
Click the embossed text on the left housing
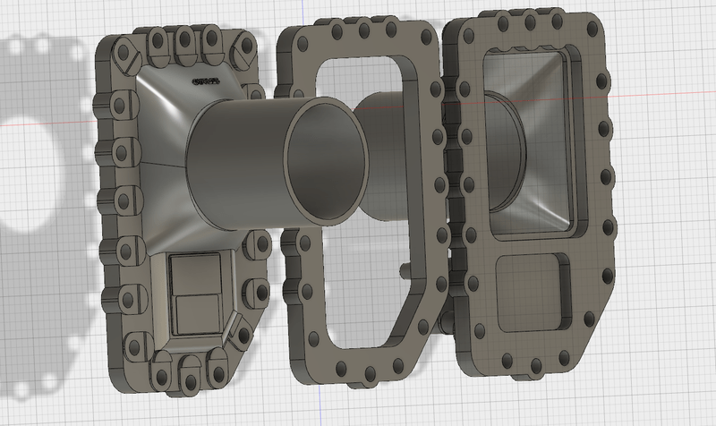tap(206, 81)
